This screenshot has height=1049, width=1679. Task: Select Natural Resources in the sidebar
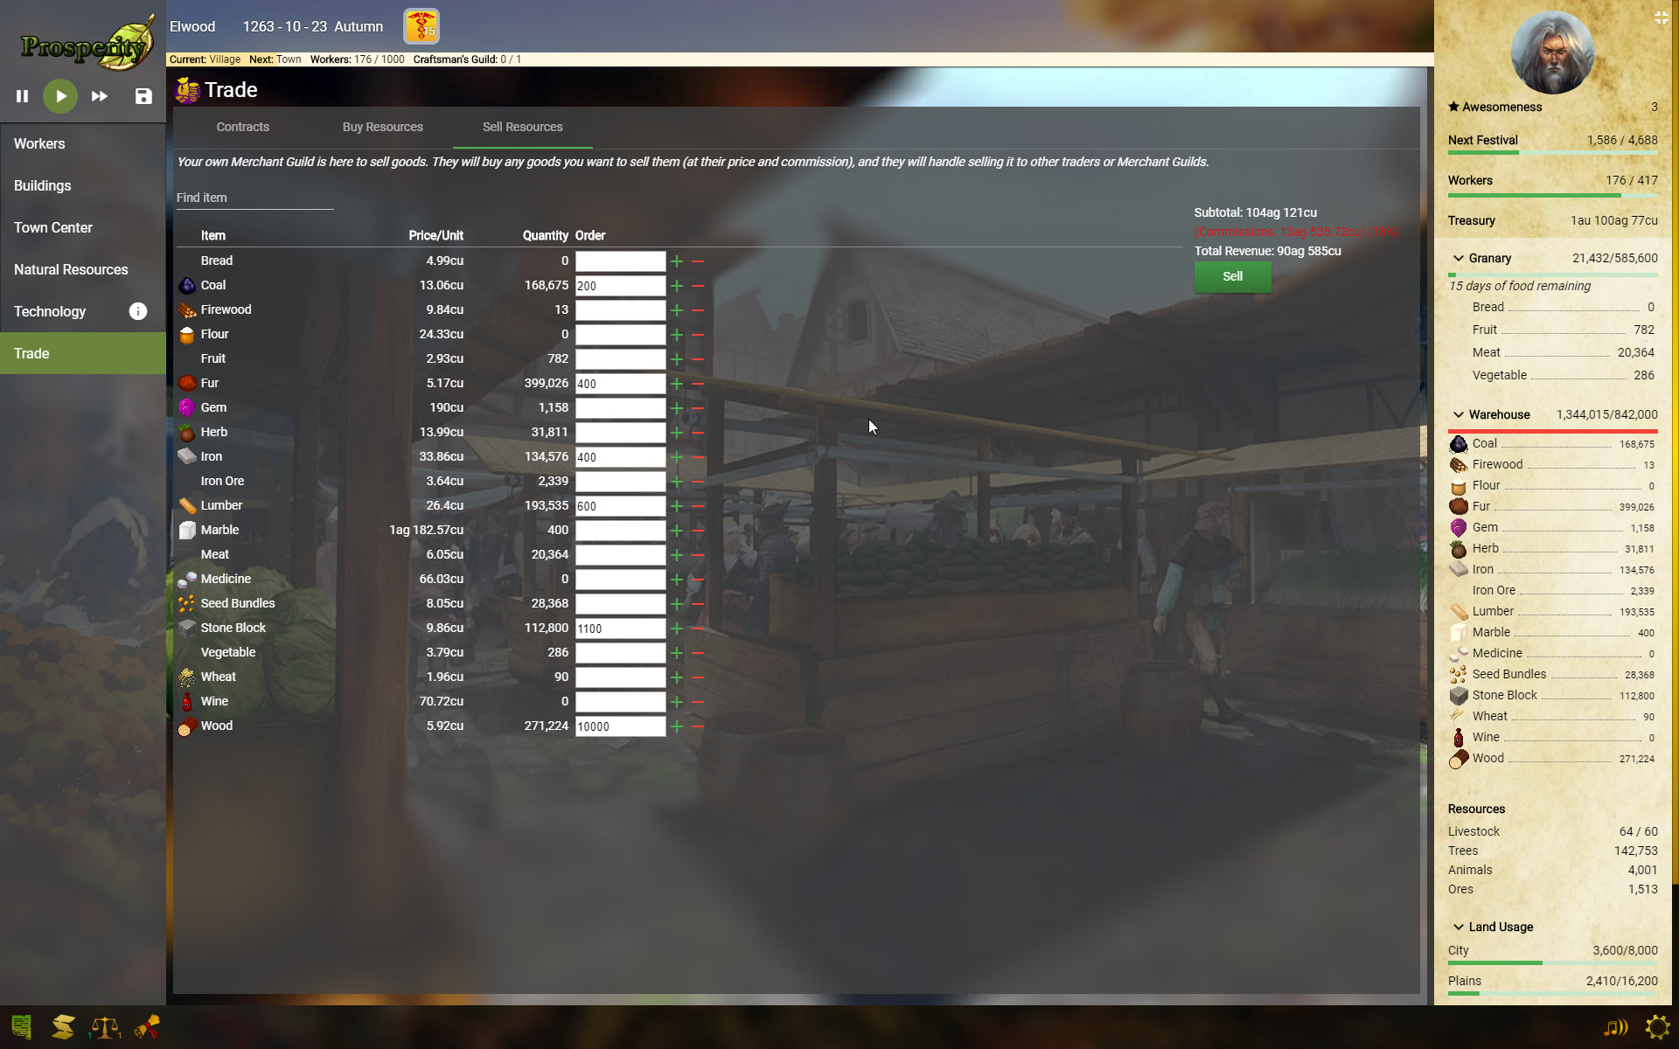click(x=71, y=269)
